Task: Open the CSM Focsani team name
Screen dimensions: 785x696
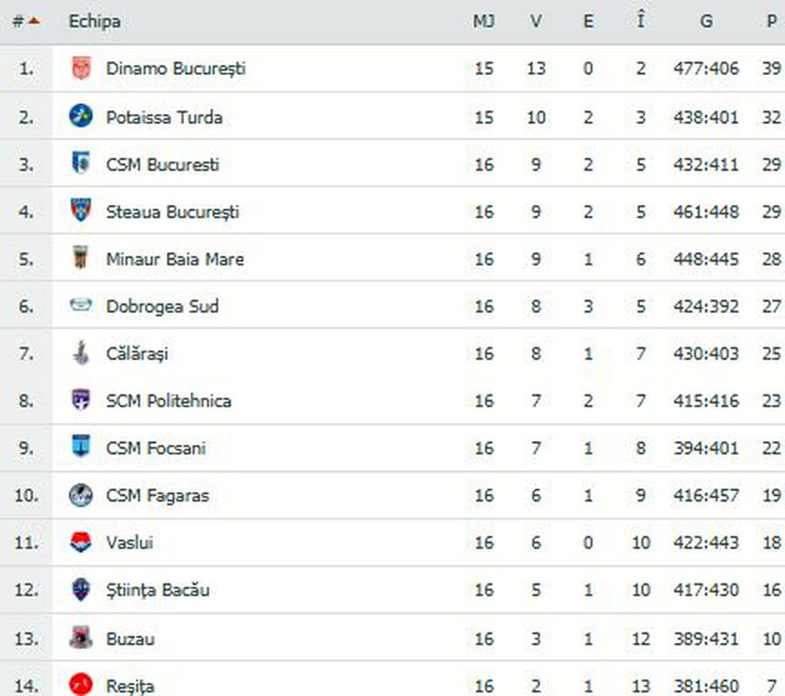Action: click(156, 447)
